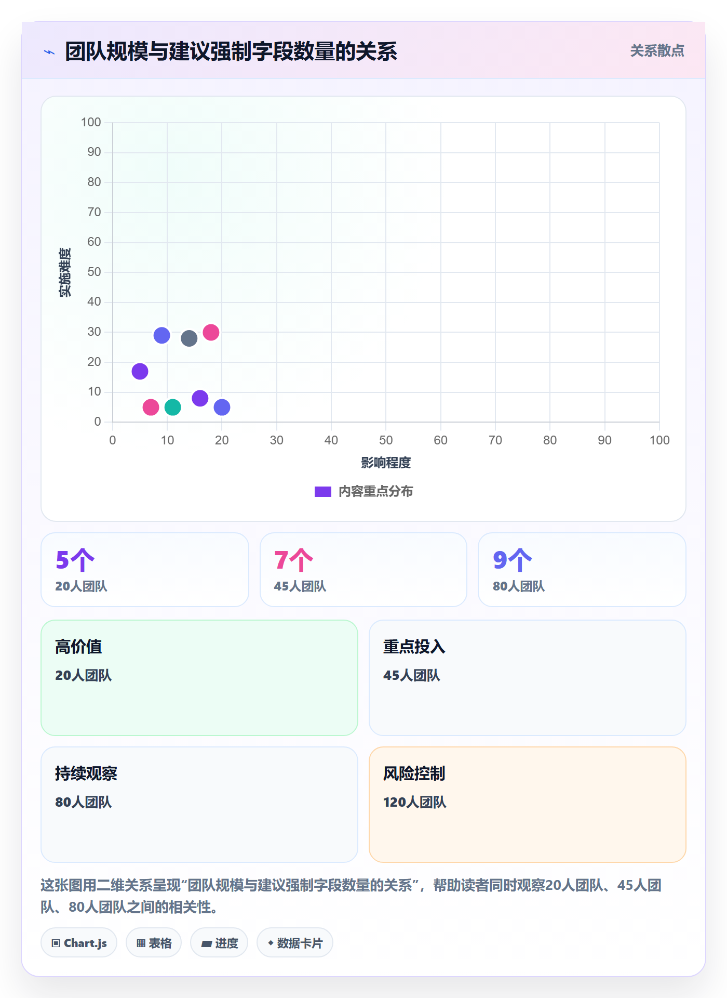Click the 高价值 quadrant card

(199, 678)
